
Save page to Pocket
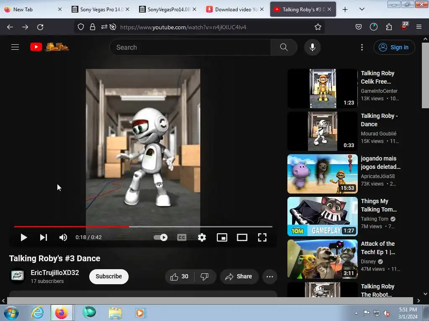click(x=359, y=27)
